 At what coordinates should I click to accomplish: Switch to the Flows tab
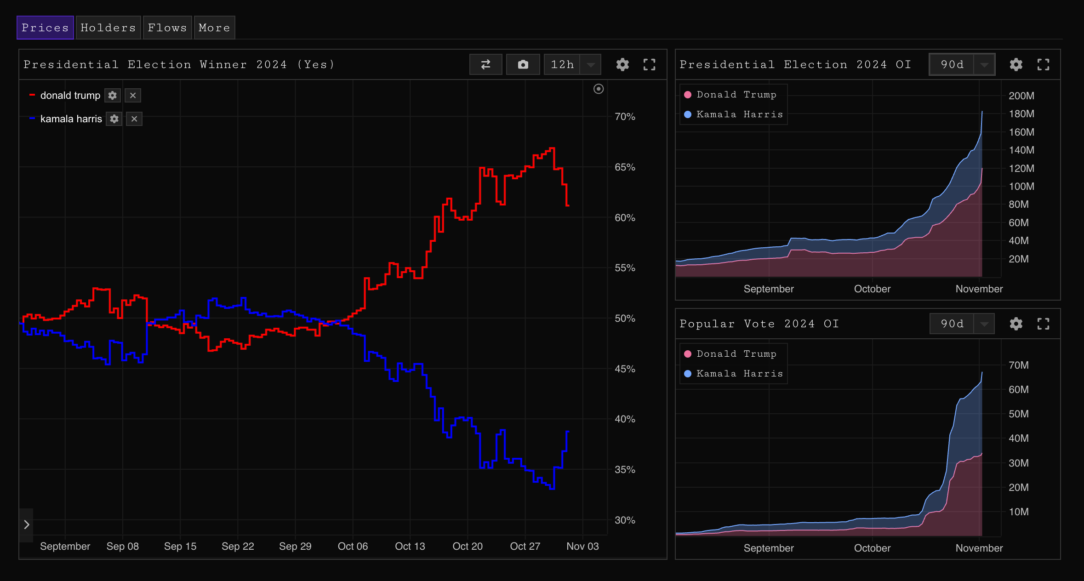coord(167,28)
